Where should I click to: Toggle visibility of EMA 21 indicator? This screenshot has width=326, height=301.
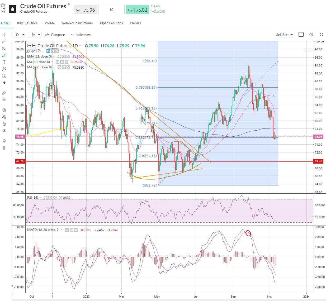[x=59, y=56]
